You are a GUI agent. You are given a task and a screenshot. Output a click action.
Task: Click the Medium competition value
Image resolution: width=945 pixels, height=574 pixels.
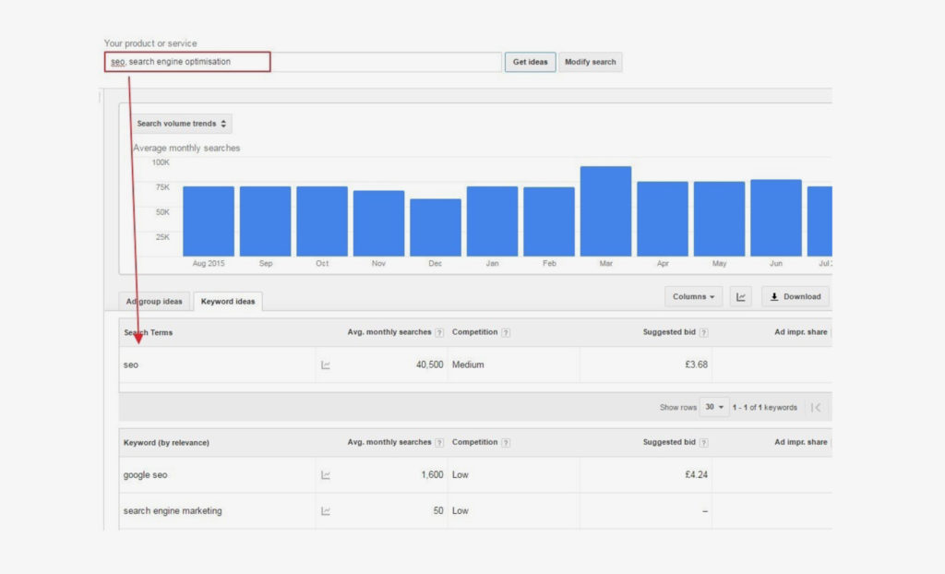(468, 365)
